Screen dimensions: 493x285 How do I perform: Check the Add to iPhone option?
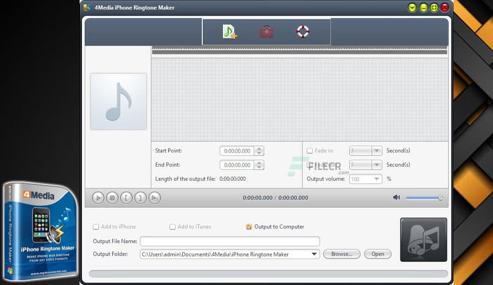coord(96,227)
